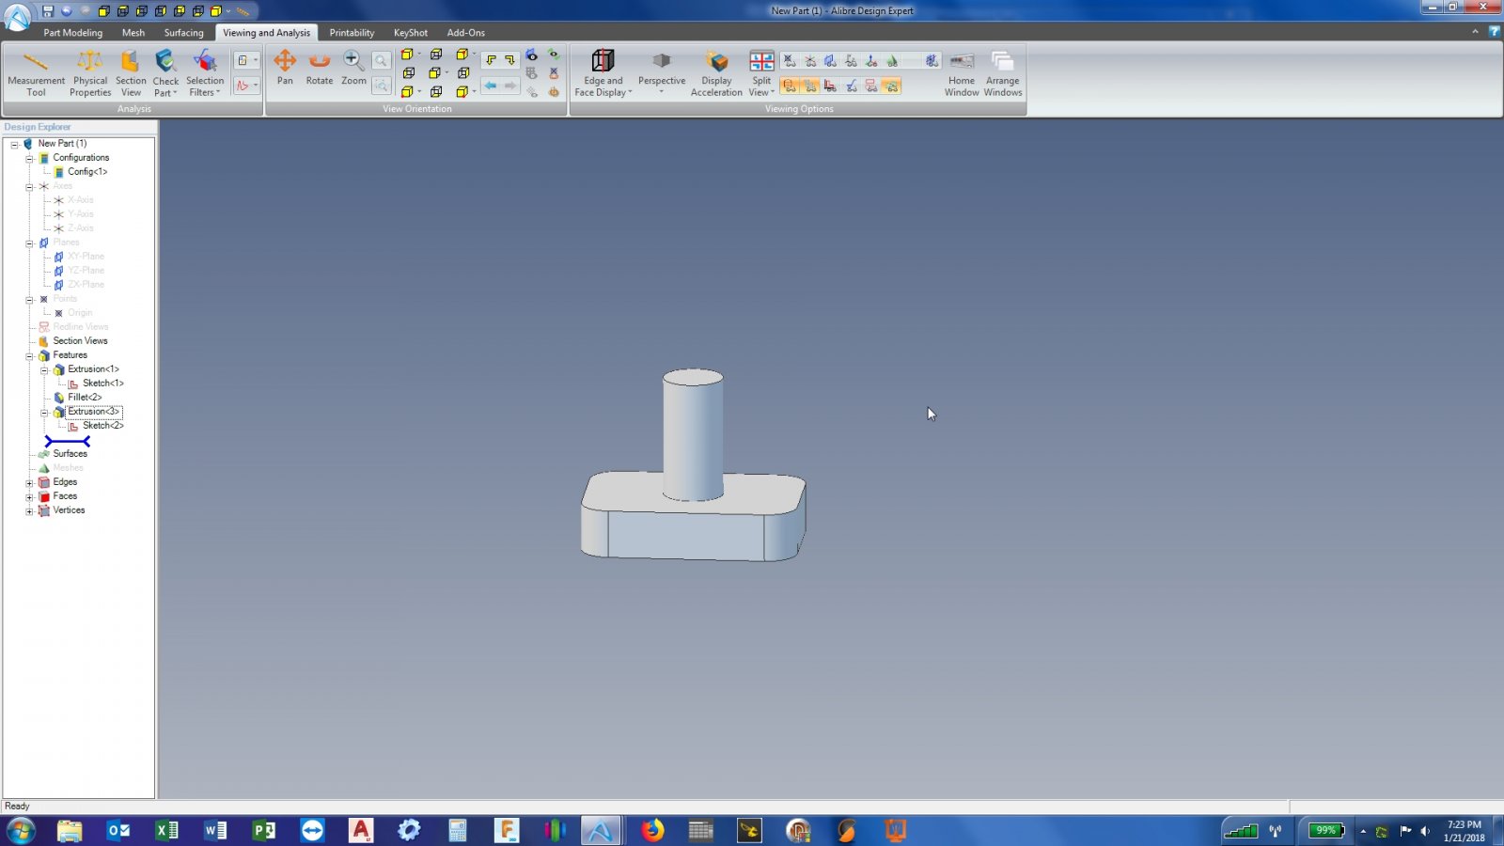
Task: Select Surfaces tree item
Action: pyautogui.click(x=70, y=454)
